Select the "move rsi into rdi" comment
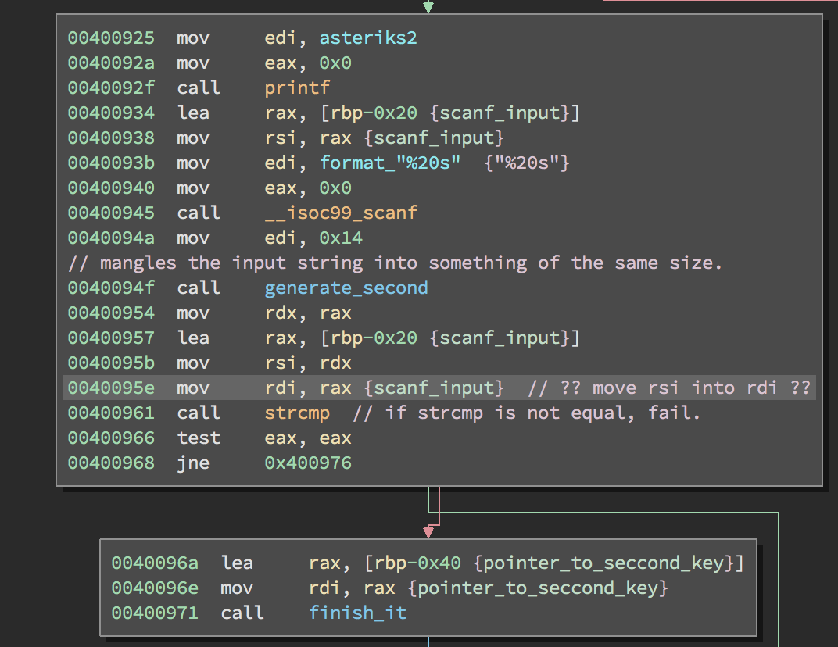This screenshot has width=838, height=647. (x=669, y=388)
